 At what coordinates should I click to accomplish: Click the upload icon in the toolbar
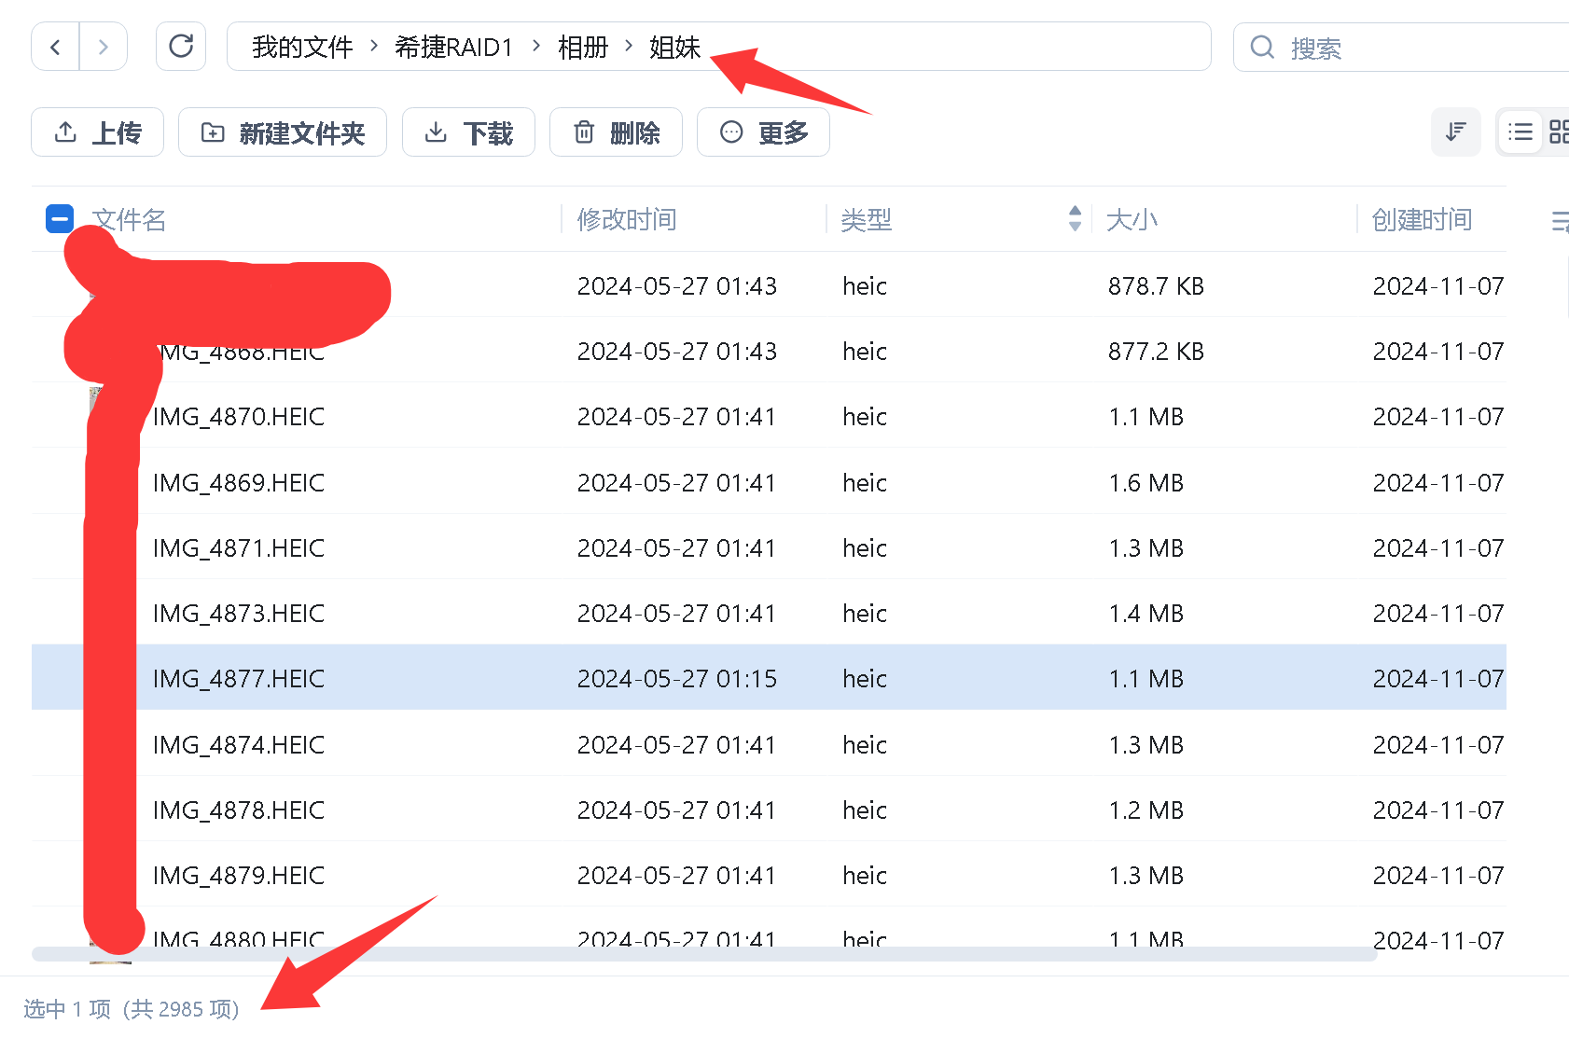point(64,131)
